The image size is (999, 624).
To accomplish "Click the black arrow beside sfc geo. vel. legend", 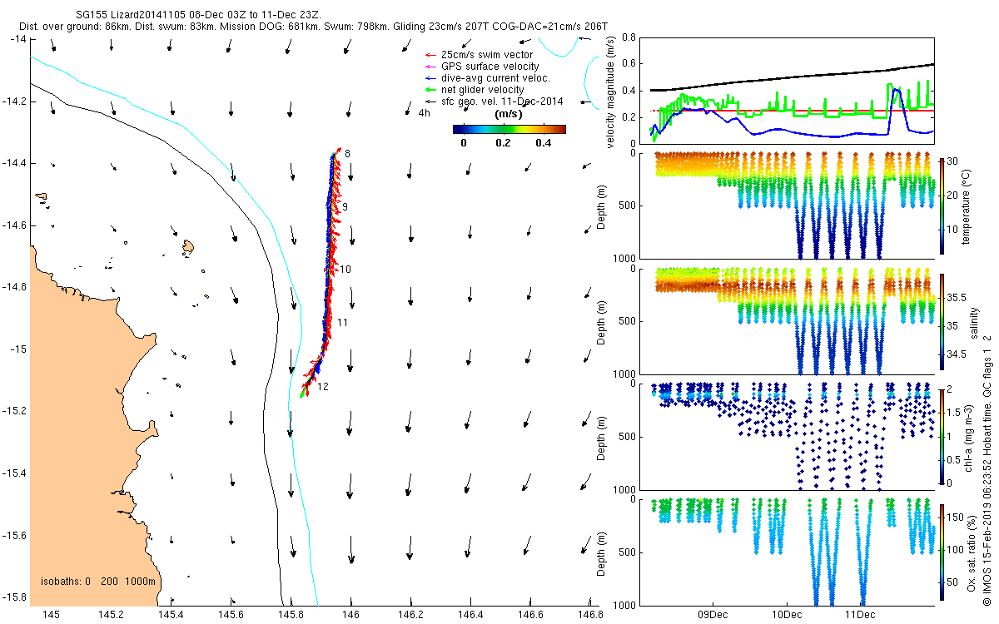I will coord(430,102).
